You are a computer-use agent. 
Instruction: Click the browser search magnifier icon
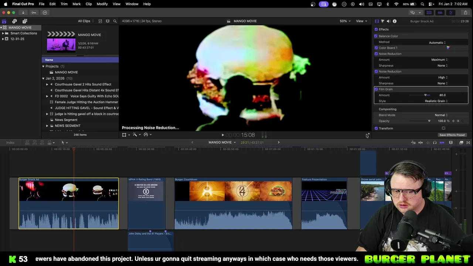click(x=115, y=21)
